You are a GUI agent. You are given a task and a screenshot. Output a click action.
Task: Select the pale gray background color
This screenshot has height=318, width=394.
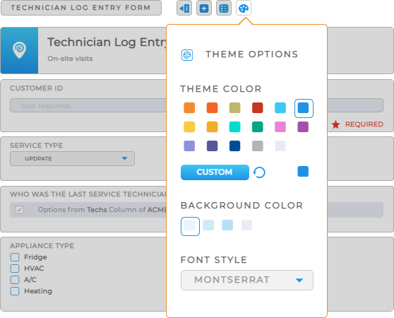(246, 225)
